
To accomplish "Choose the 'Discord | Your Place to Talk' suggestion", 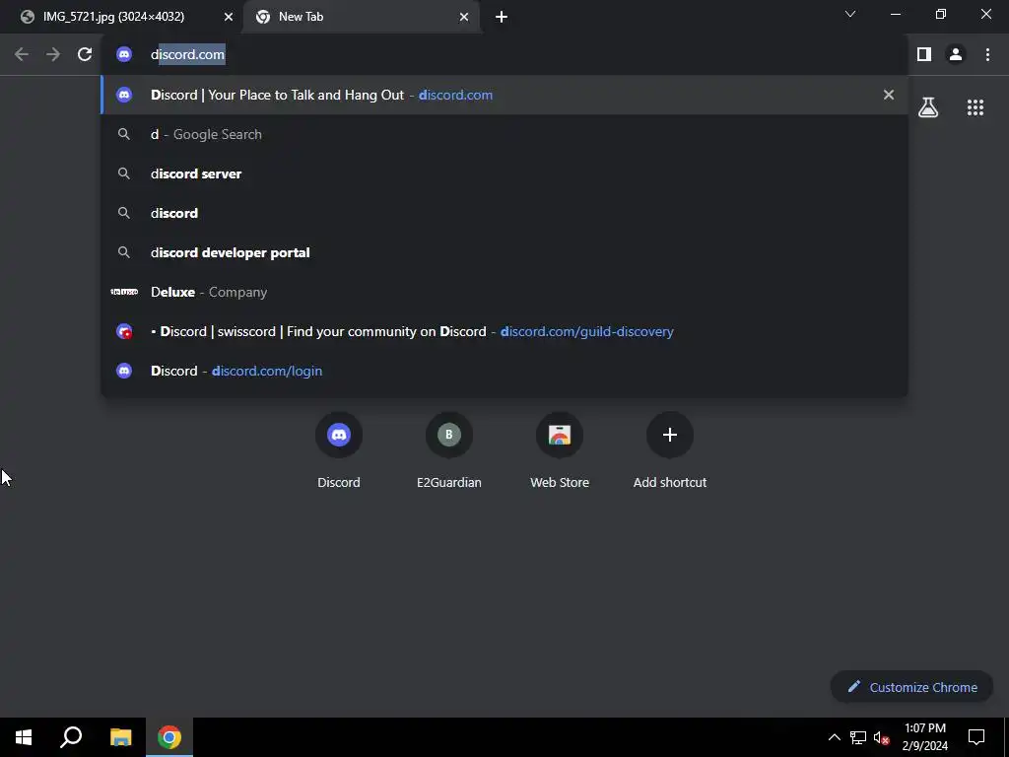I will pos(504,95).
